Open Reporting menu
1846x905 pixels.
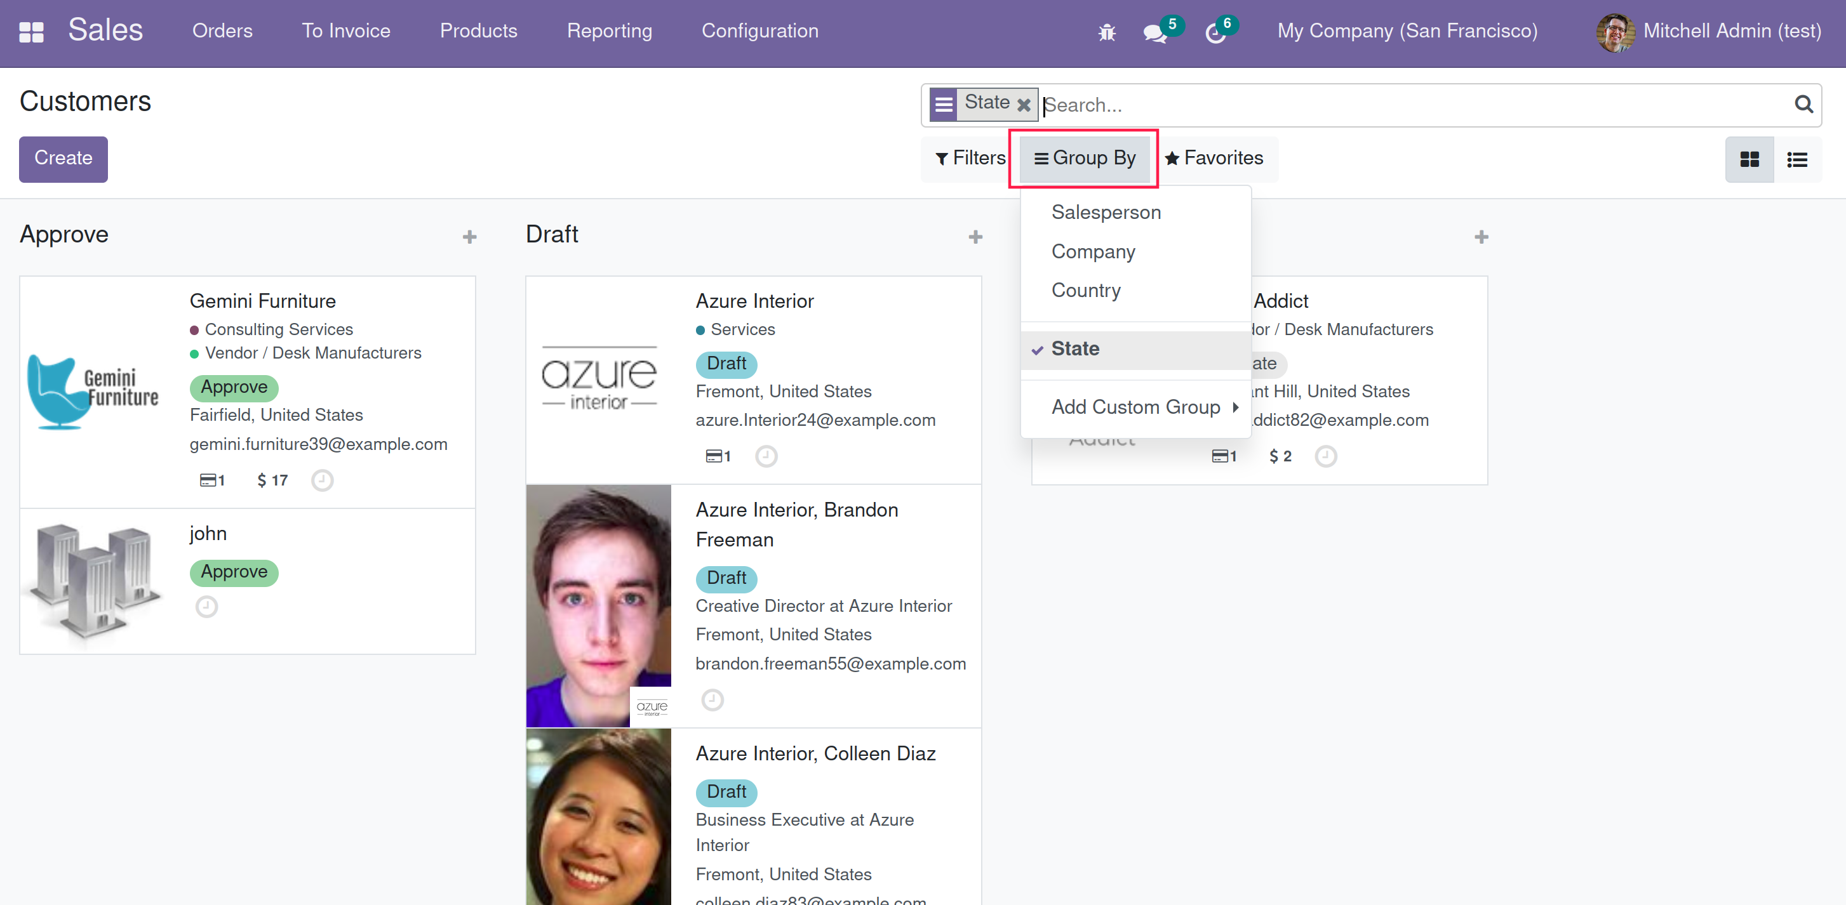point(609,31)
